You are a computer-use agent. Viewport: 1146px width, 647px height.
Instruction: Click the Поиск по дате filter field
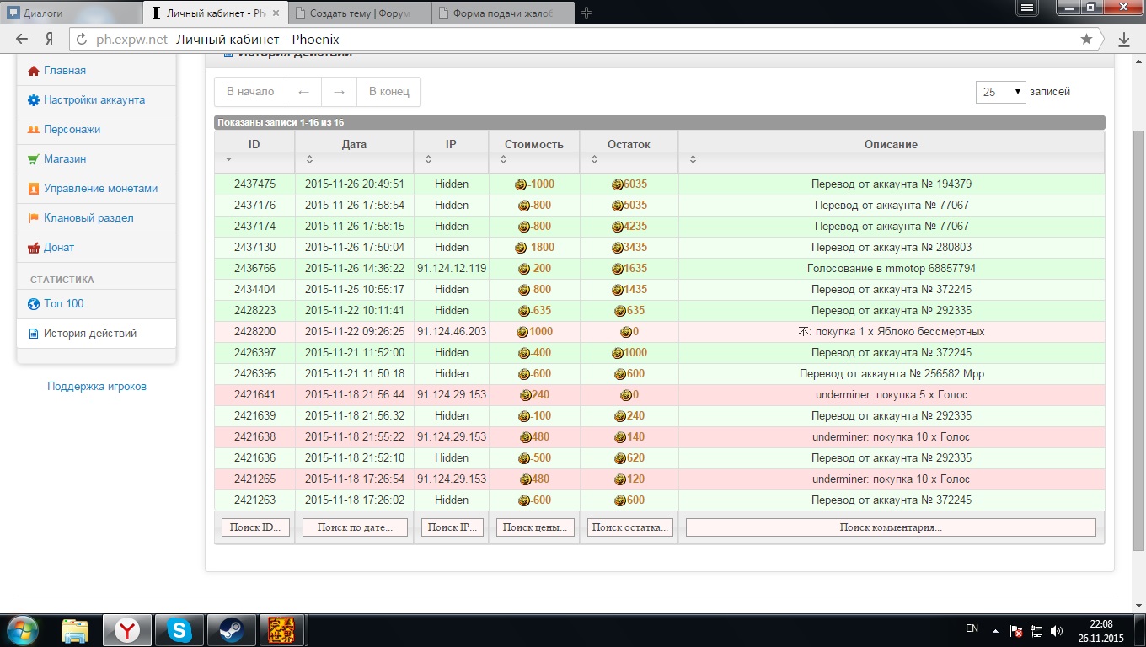[x=355, y=527]
